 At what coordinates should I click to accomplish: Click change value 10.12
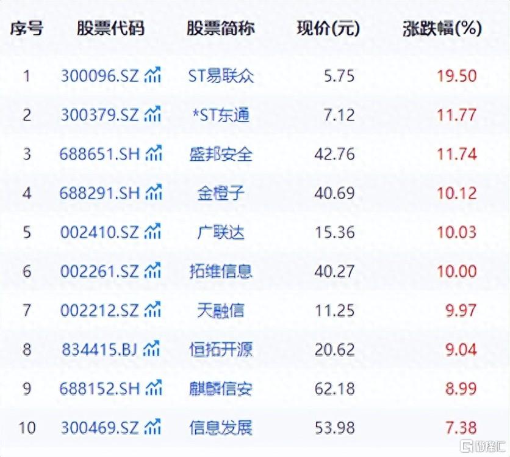click(x=457, y=193)
